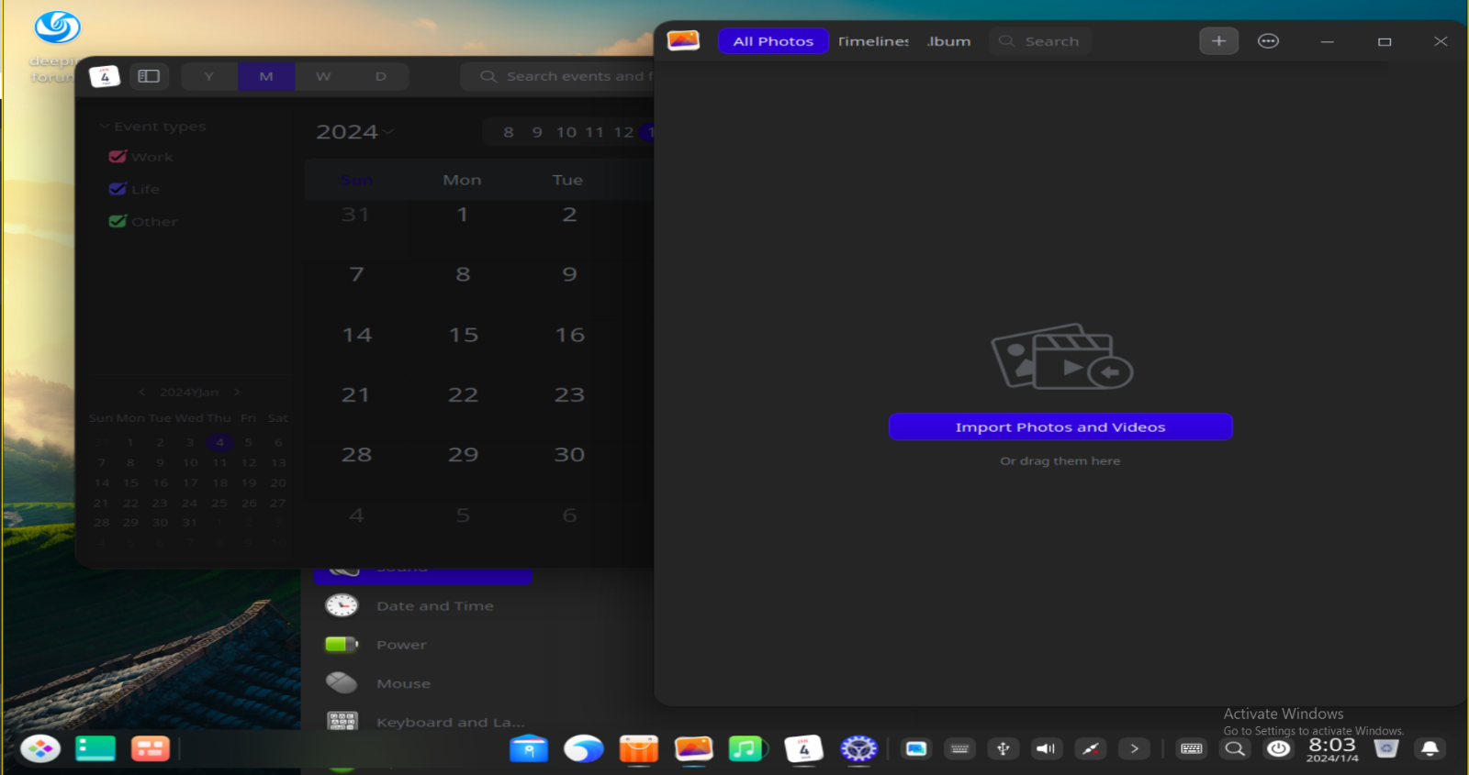Open the notification bell in the dock
The width and height of the screenshot is (1469, 775).
tap(1430, 749)
